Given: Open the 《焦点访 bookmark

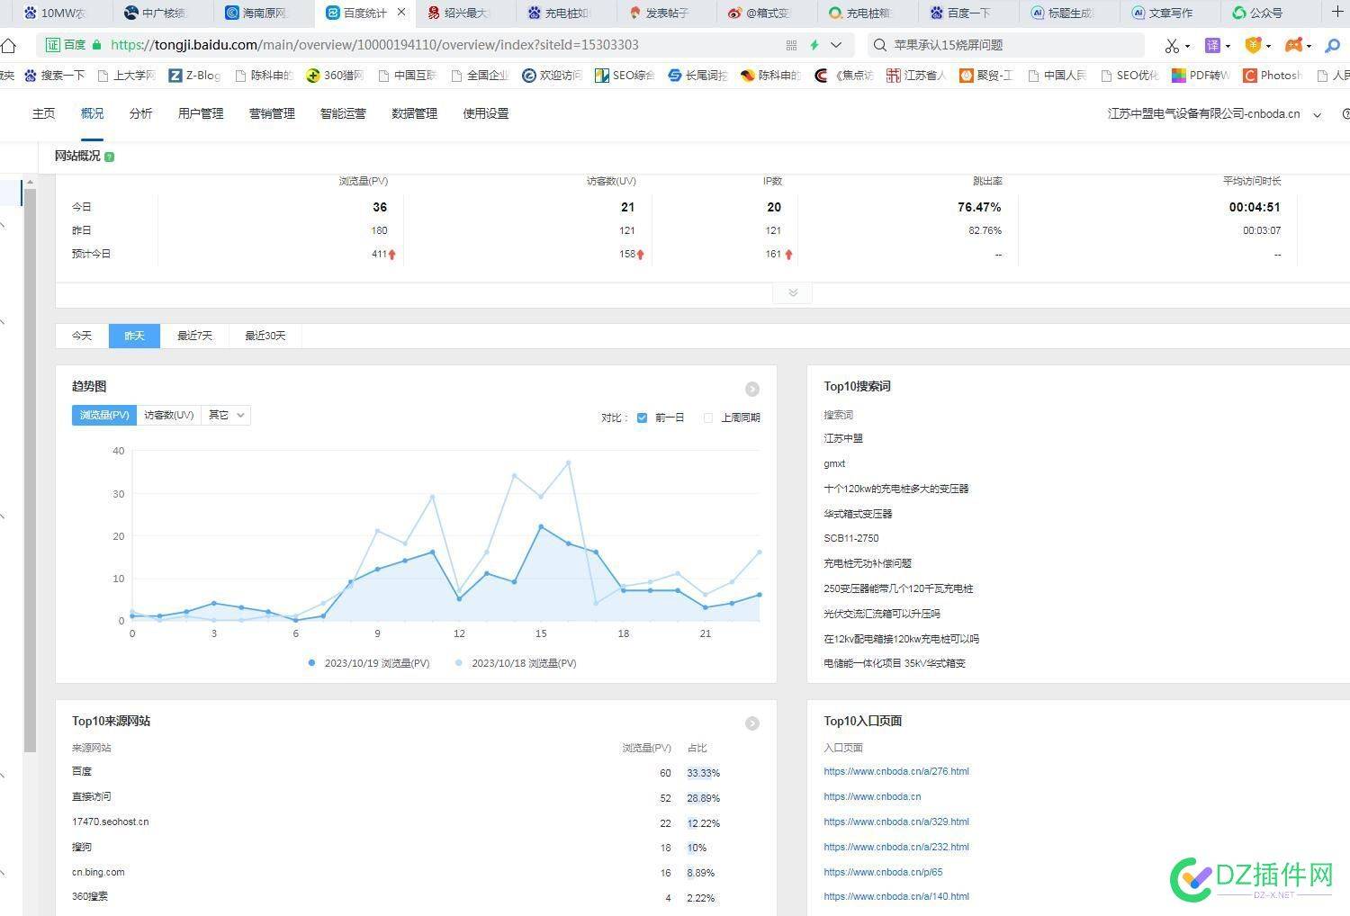Looking at the screenshot, I should (x=843, y=76).
